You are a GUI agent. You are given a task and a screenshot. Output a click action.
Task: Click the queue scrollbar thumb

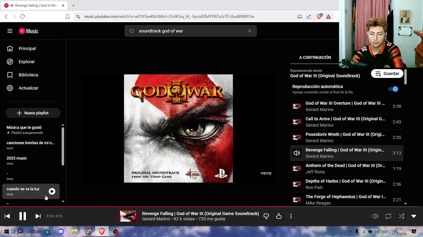(405, 77)
